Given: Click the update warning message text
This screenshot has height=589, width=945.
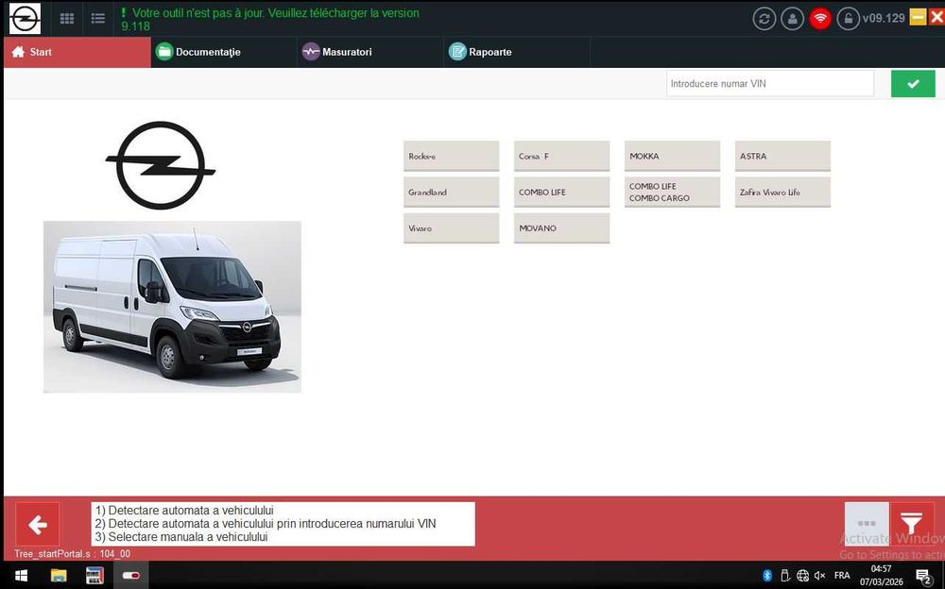Looking at the screenshot, I should [x=270, y=19].
